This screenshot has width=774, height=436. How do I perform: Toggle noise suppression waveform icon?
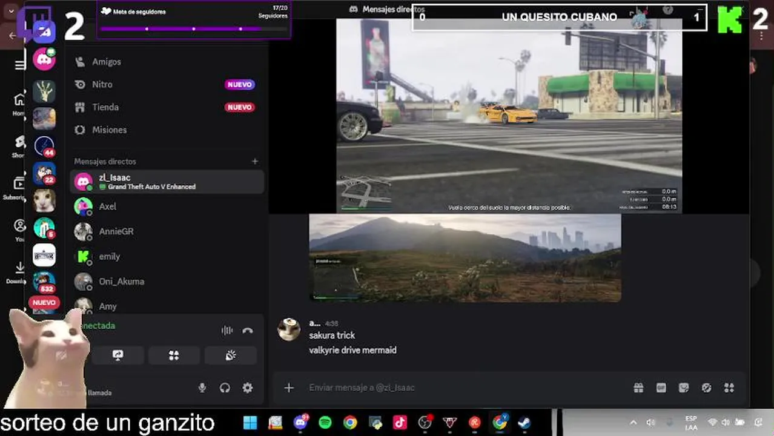(227, 330)
